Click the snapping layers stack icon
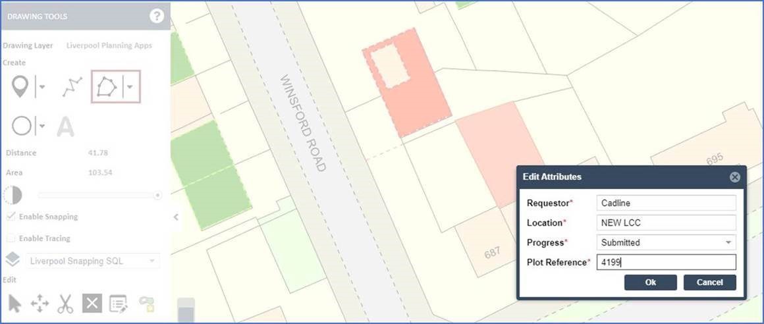764x324 pixels. click(13, 259)
